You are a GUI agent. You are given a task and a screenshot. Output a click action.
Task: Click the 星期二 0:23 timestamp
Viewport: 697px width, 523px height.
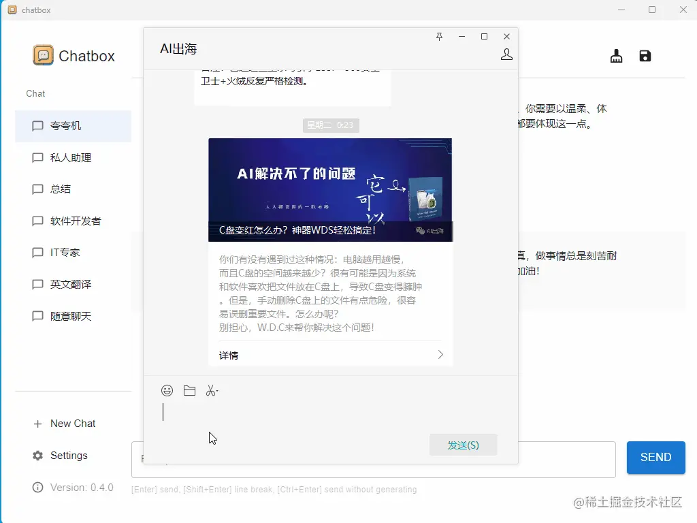[331, 125]
